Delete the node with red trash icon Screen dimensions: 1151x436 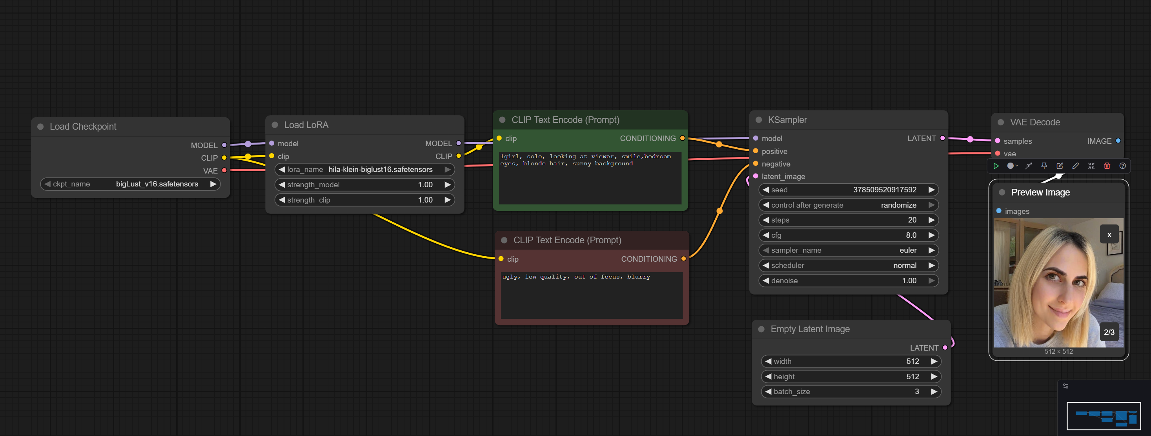click(x=1107, y=166)
